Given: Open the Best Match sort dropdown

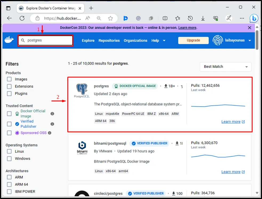Looking at the screenshot, I should coord(225,67).
